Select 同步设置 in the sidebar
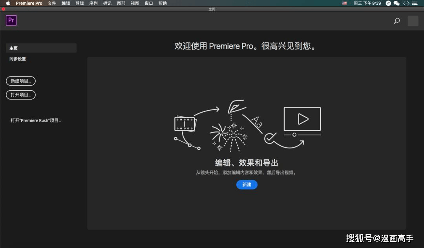Viewport: 424px width, 248px height. point(18,59)
